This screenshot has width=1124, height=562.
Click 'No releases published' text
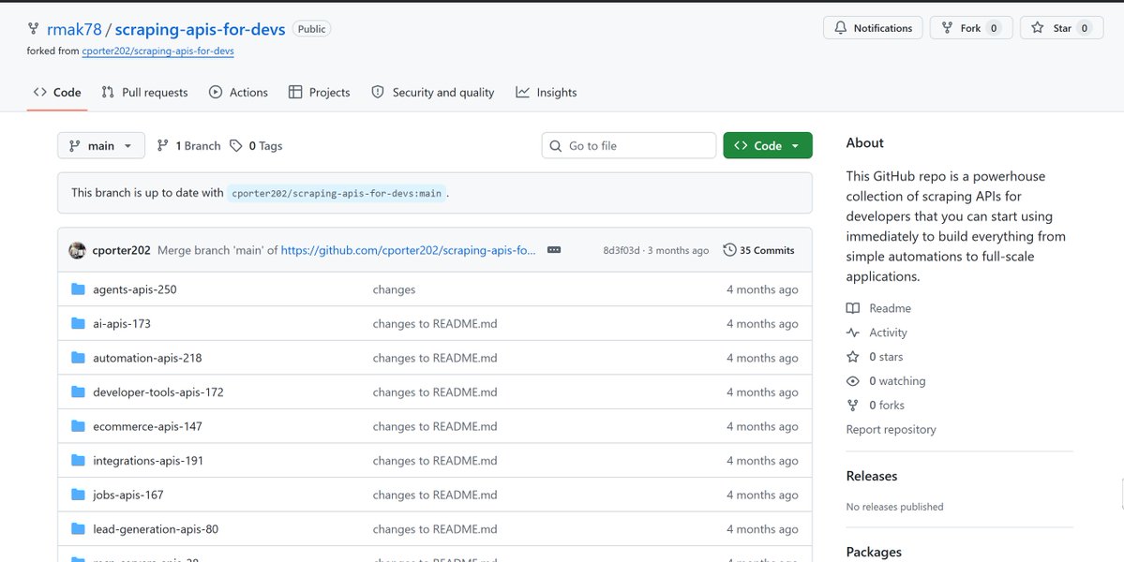pyautogui.click(x=894, y=507)
